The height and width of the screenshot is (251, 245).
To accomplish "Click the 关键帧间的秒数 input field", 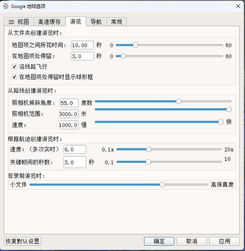I will tap(75, 162).
